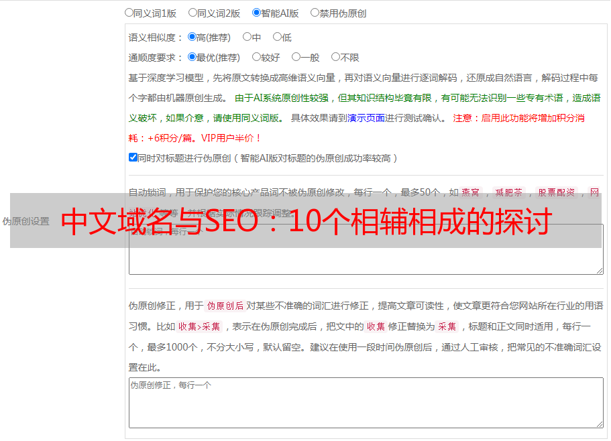Set 通顺度要求 to 最优(推荐)

point(192,57)
